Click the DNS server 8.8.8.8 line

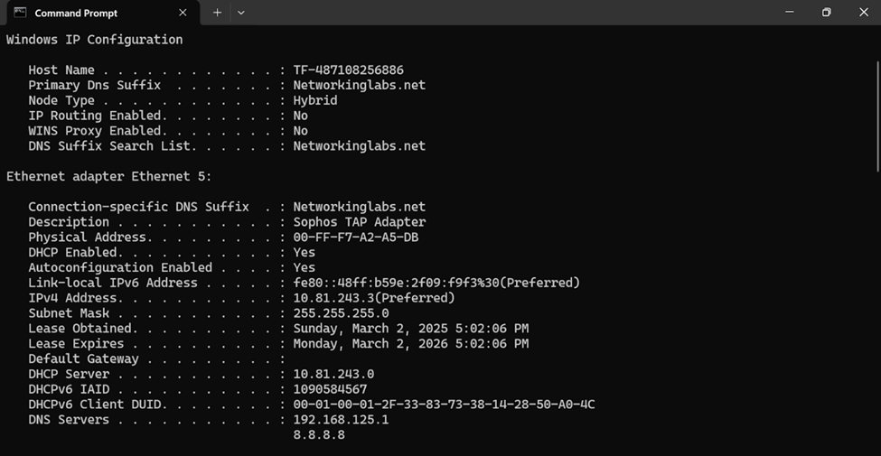(319, 434)
